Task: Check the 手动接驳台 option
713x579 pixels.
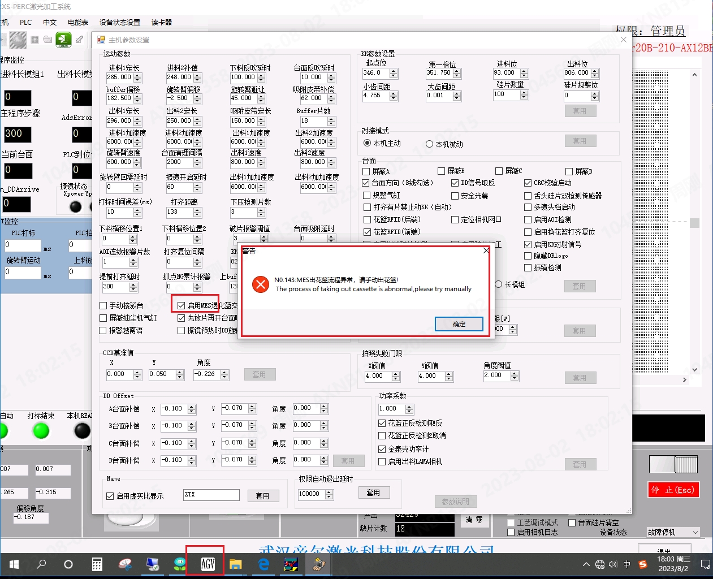Action: point(103,305)
